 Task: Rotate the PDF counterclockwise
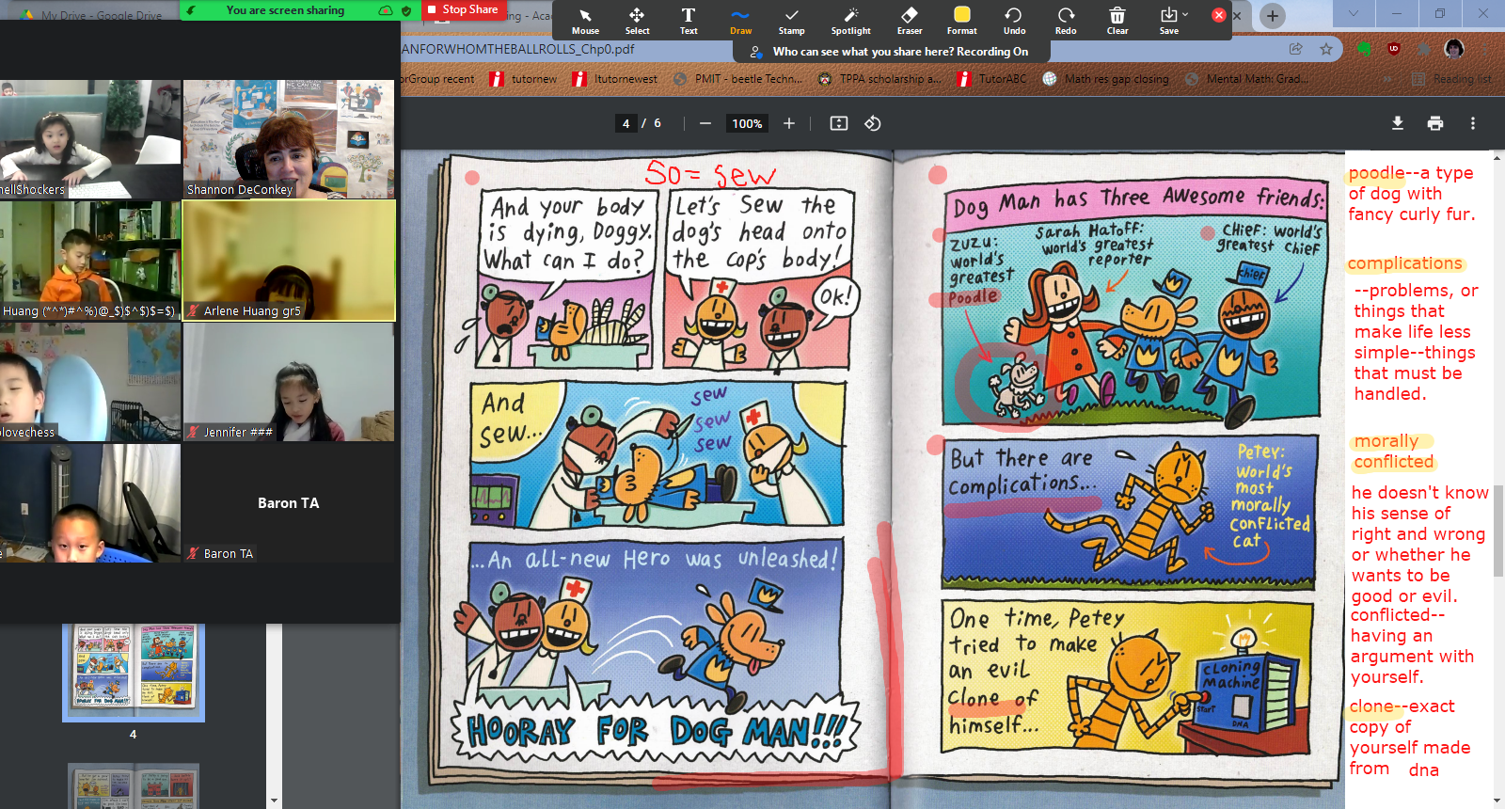[873, 123]
